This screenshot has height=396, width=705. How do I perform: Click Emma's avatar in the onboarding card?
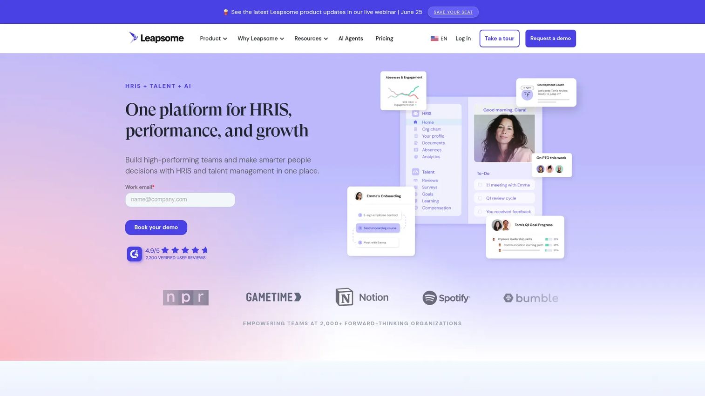pos(359,196)
